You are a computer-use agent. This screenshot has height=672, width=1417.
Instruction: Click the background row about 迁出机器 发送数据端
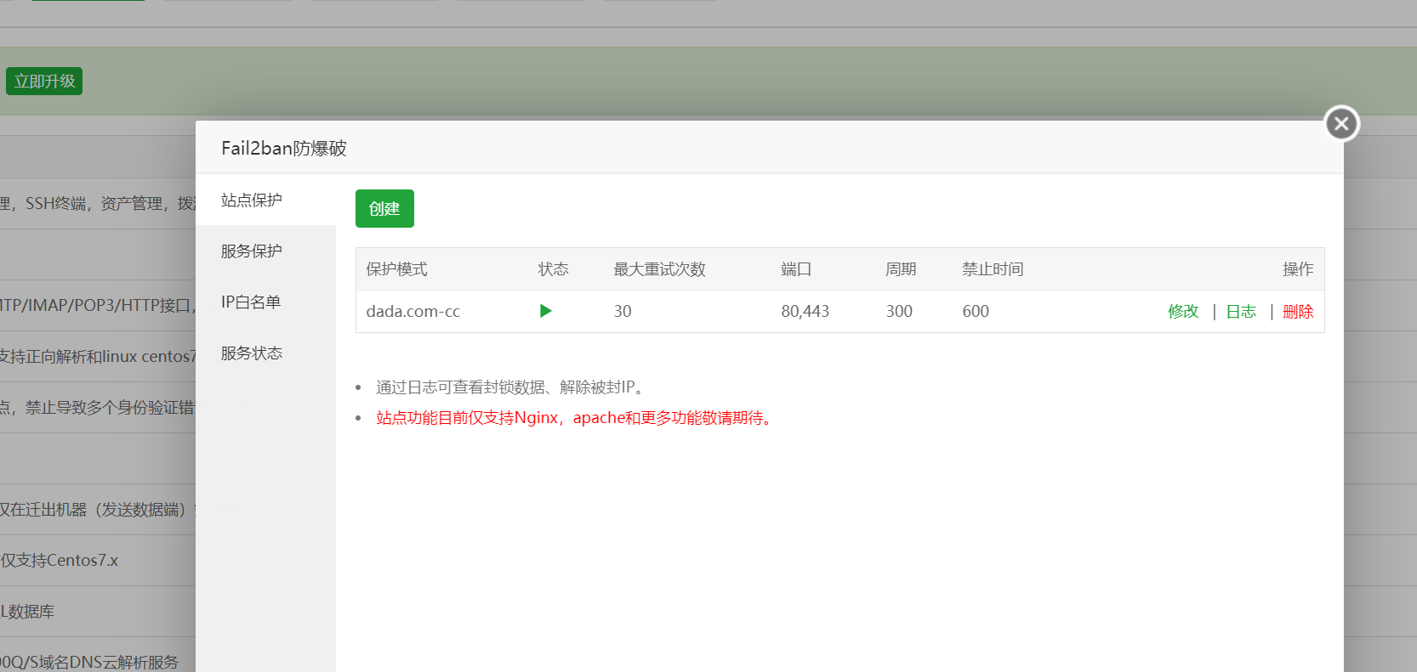tap(98, 510)
